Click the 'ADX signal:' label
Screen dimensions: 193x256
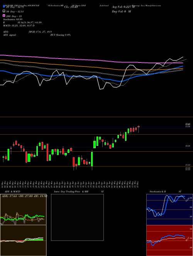click(10, 35)
